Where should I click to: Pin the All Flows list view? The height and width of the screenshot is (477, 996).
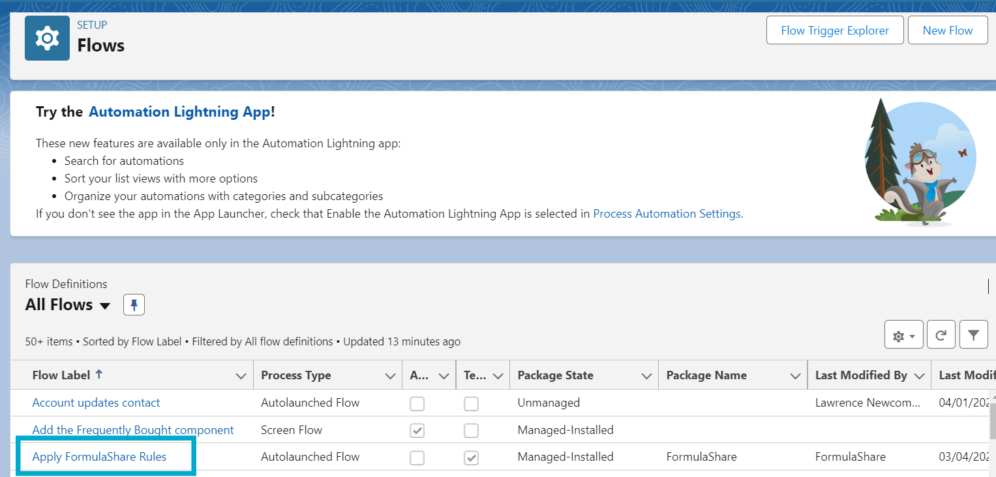pyautogui.click(x=134, y=304)
